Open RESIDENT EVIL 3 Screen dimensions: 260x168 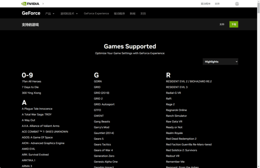tap(177, 87)
